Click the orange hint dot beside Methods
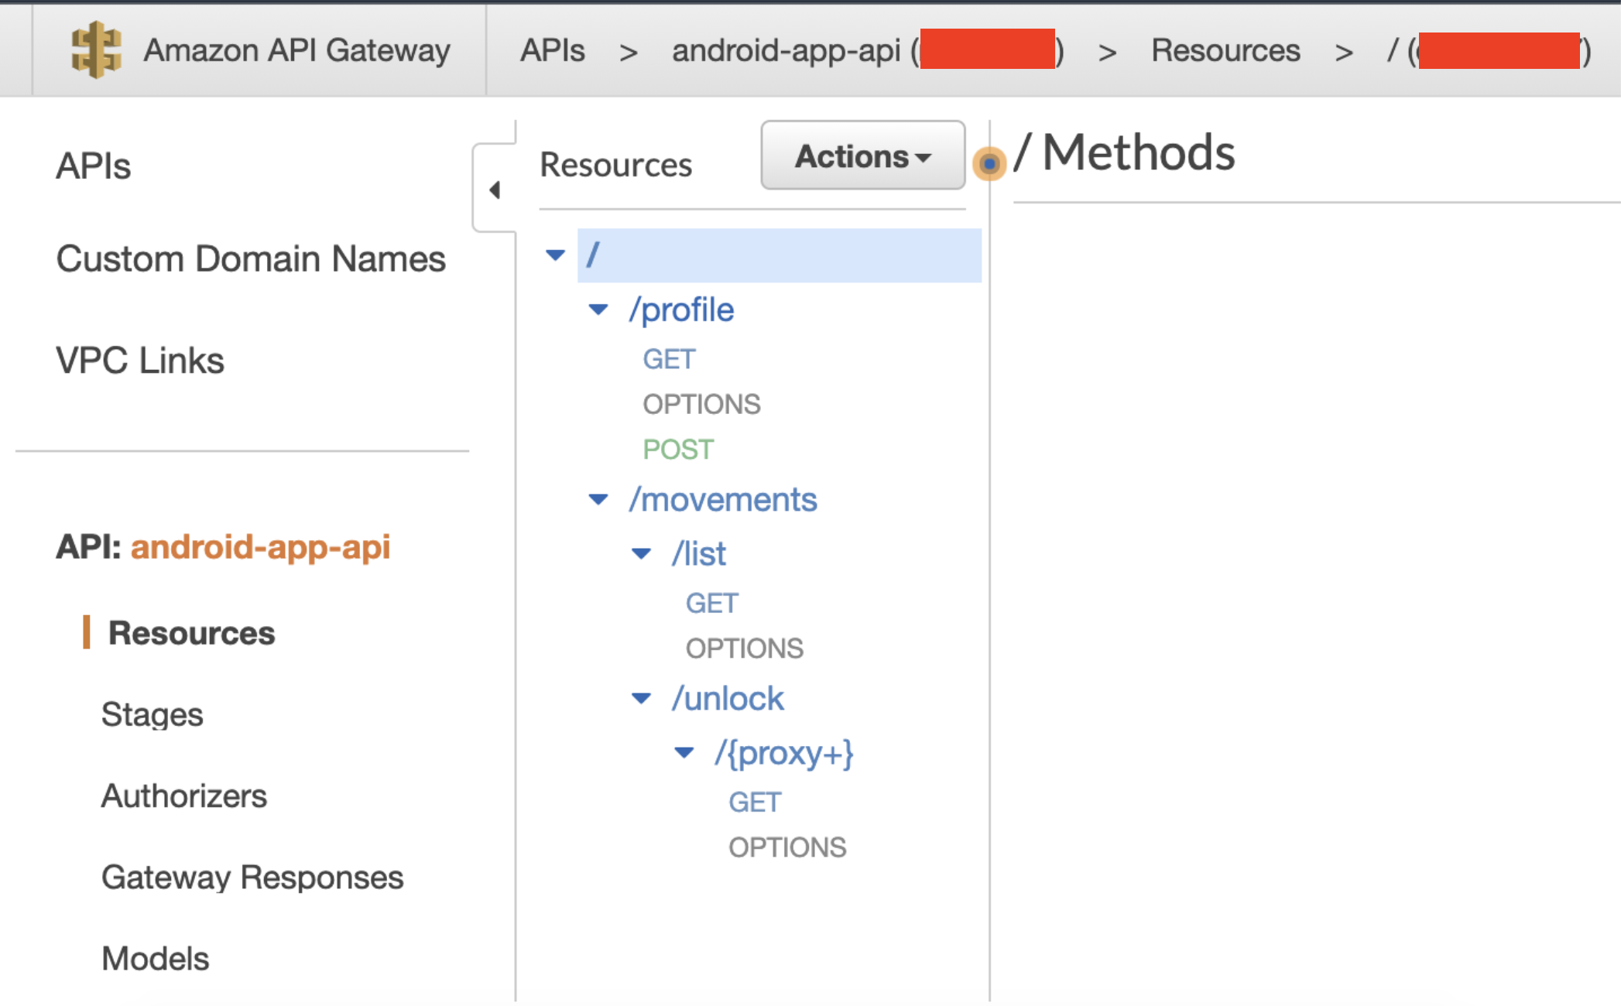The image size is (1621, 1006). [989, 163]
